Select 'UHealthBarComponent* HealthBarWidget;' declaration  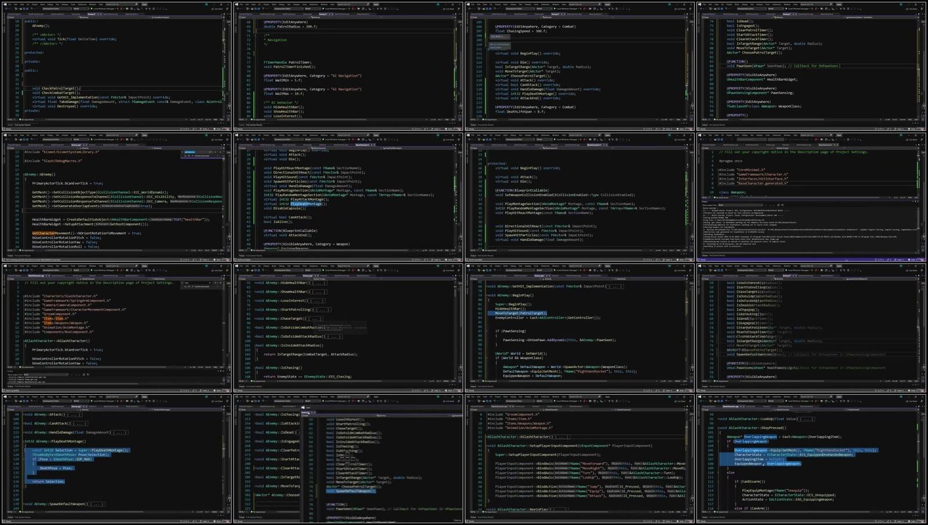[762, 79]
